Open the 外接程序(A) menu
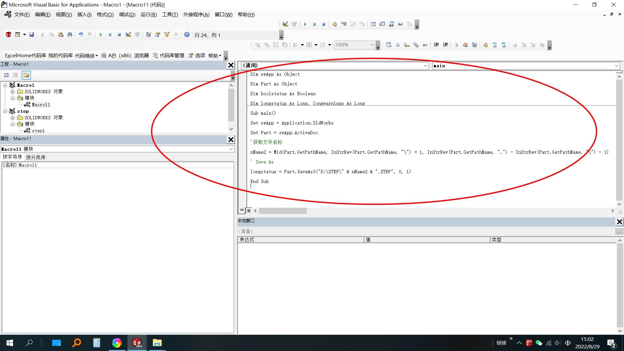This screenshot has width=624, height=351. tap(196, 15)
